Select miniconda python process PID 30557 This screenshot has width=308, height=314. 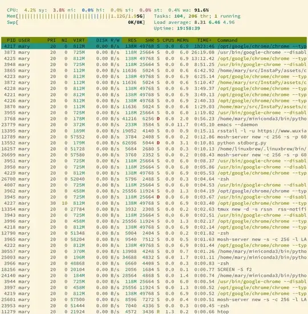click(x=154, y=251)
